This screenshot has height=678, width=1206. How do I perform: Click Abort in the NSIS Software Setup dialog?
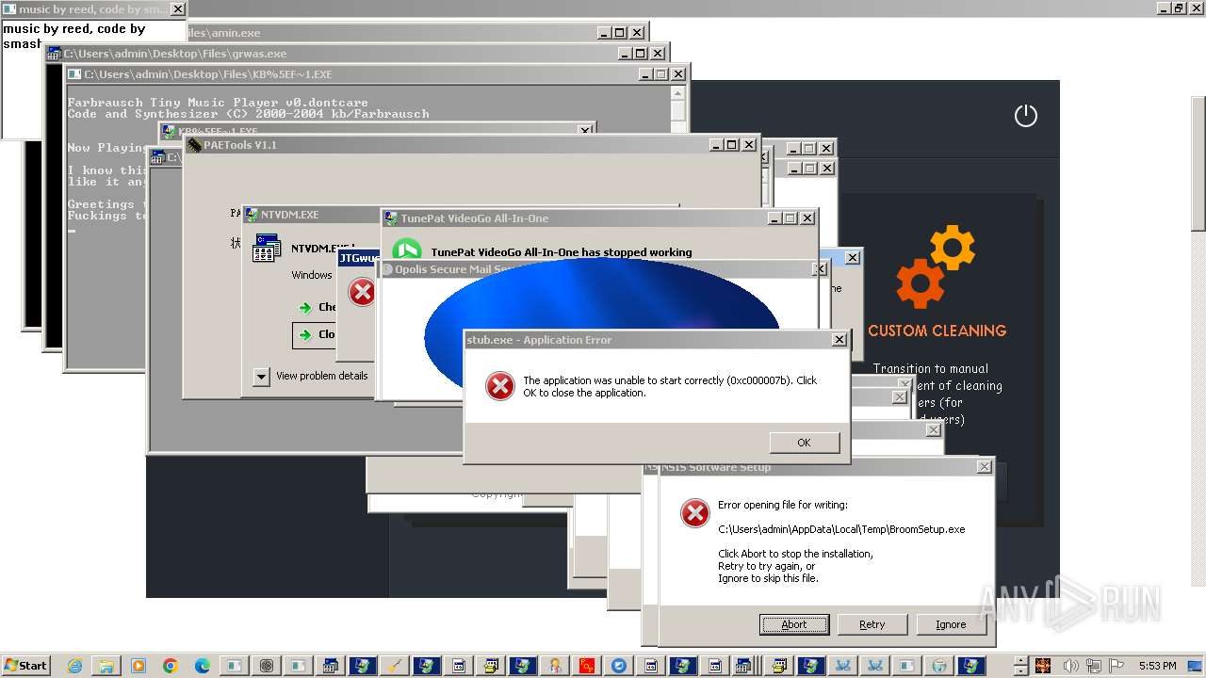click(794, 624)
